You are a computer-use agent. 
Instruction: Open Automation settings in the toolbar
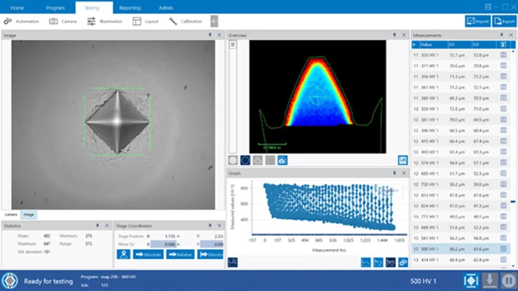click(x=22, y=22)
